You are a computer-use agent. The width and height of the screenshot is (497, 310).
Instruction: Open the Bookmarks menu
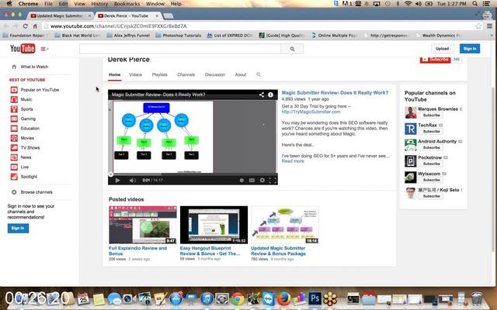pos(127,4)
